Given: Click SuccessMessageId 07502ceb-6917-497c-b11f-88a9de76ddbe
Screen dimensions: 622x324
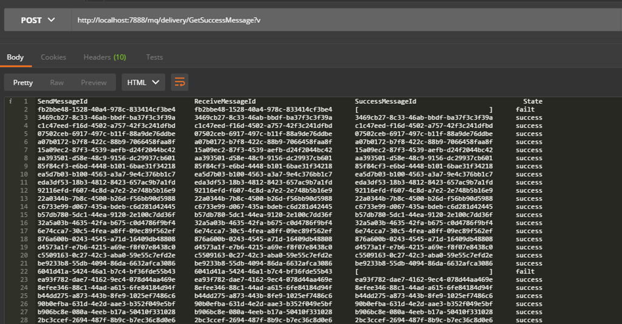Looking at the screenshot, I should (x=423, y=134).
